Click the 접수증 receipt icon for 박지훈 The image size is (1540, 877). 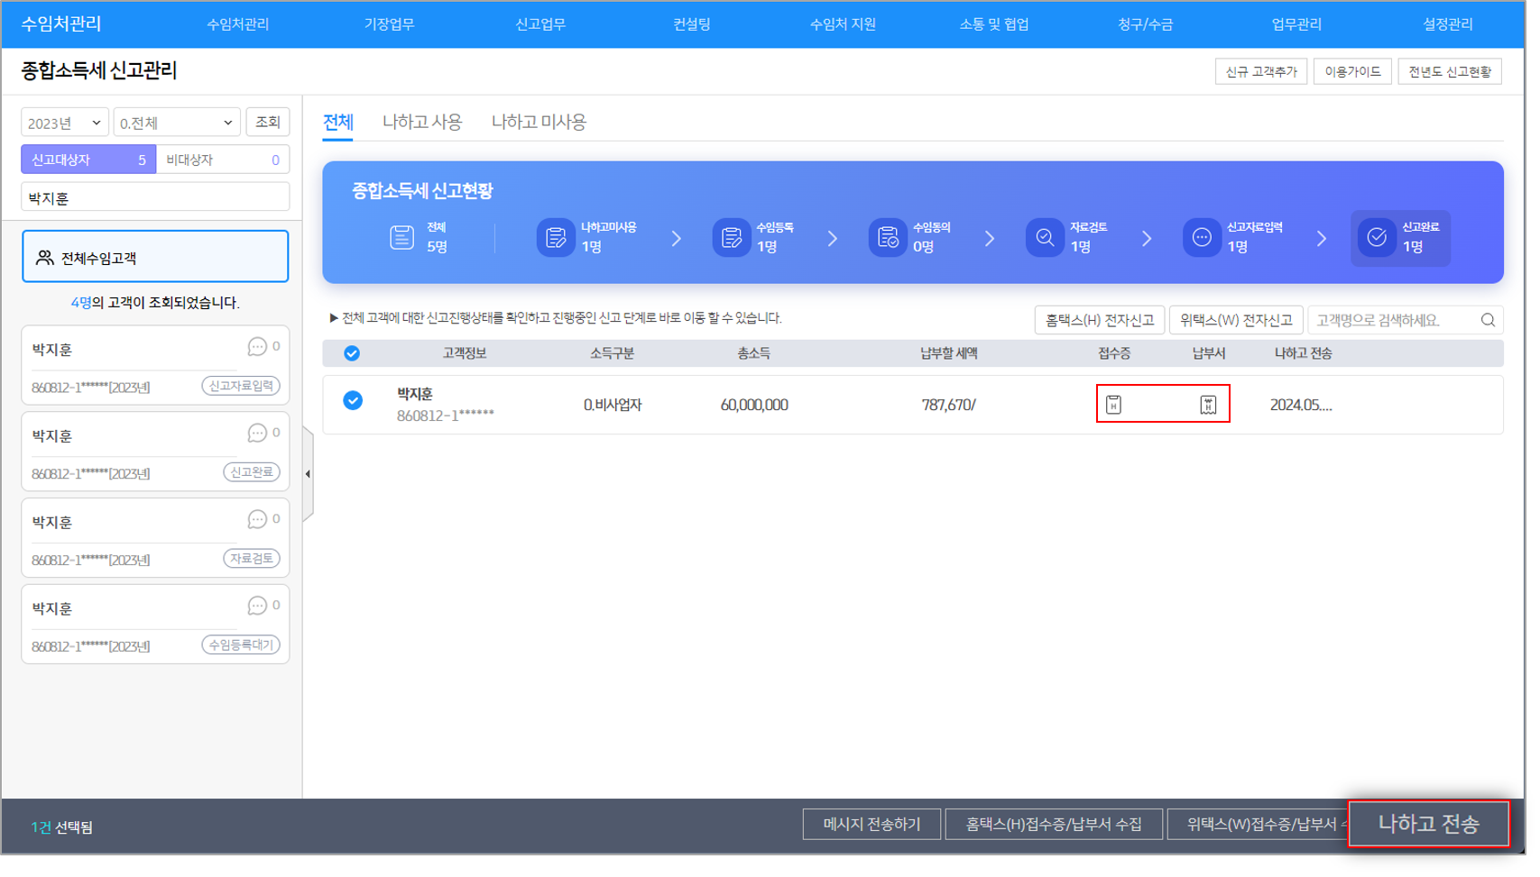1113,405
